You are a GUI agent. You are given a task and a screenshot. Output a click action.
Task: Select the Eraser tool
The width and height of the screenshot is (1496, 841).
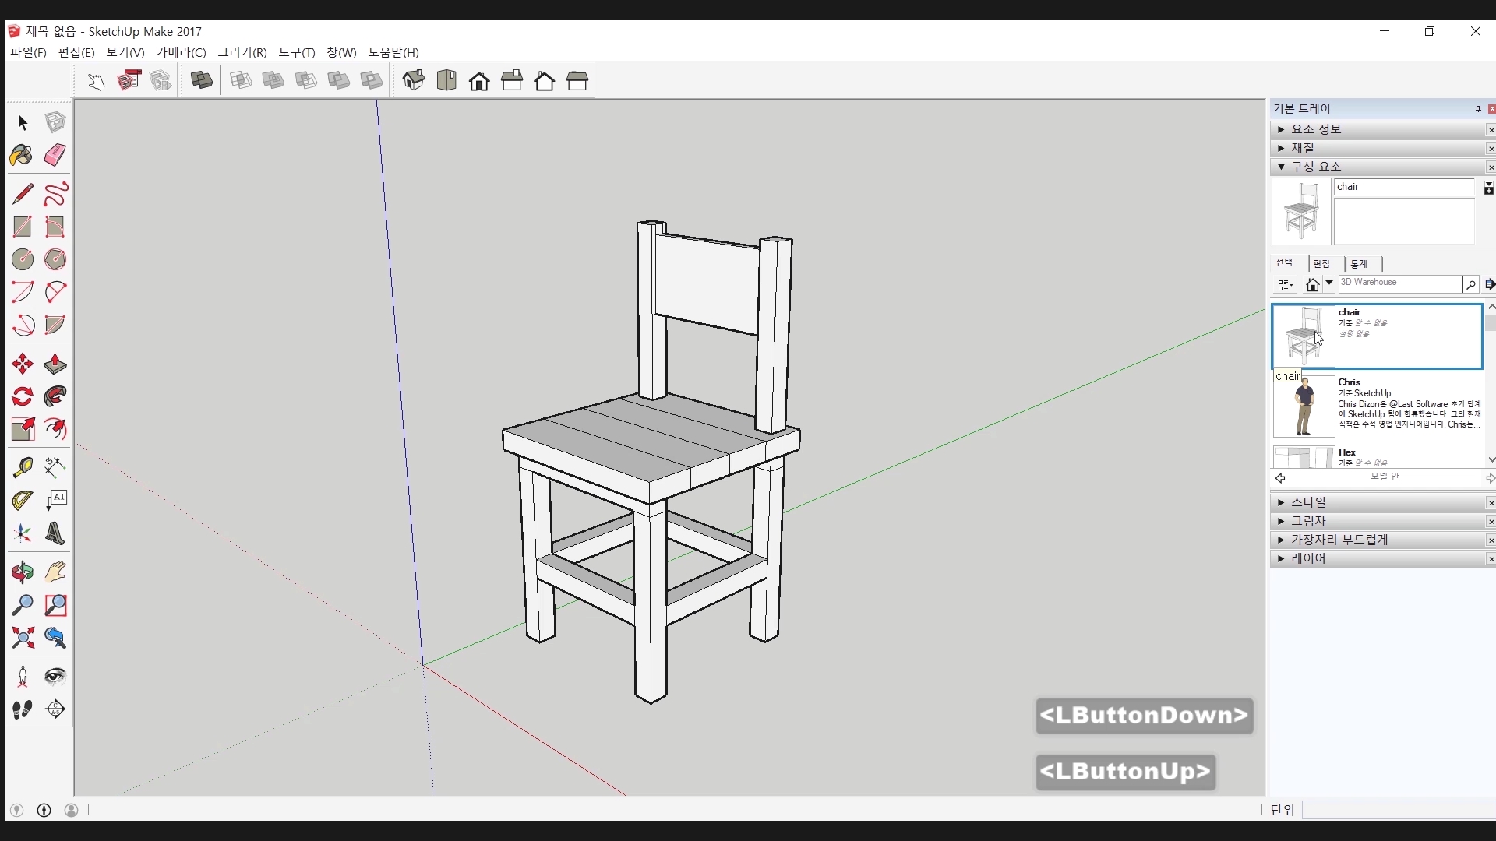click(55, 155)
